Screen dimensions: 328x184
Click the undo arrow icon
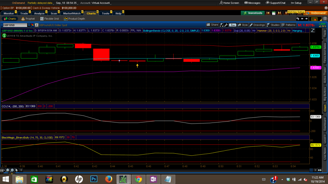[x=298, y=19]
